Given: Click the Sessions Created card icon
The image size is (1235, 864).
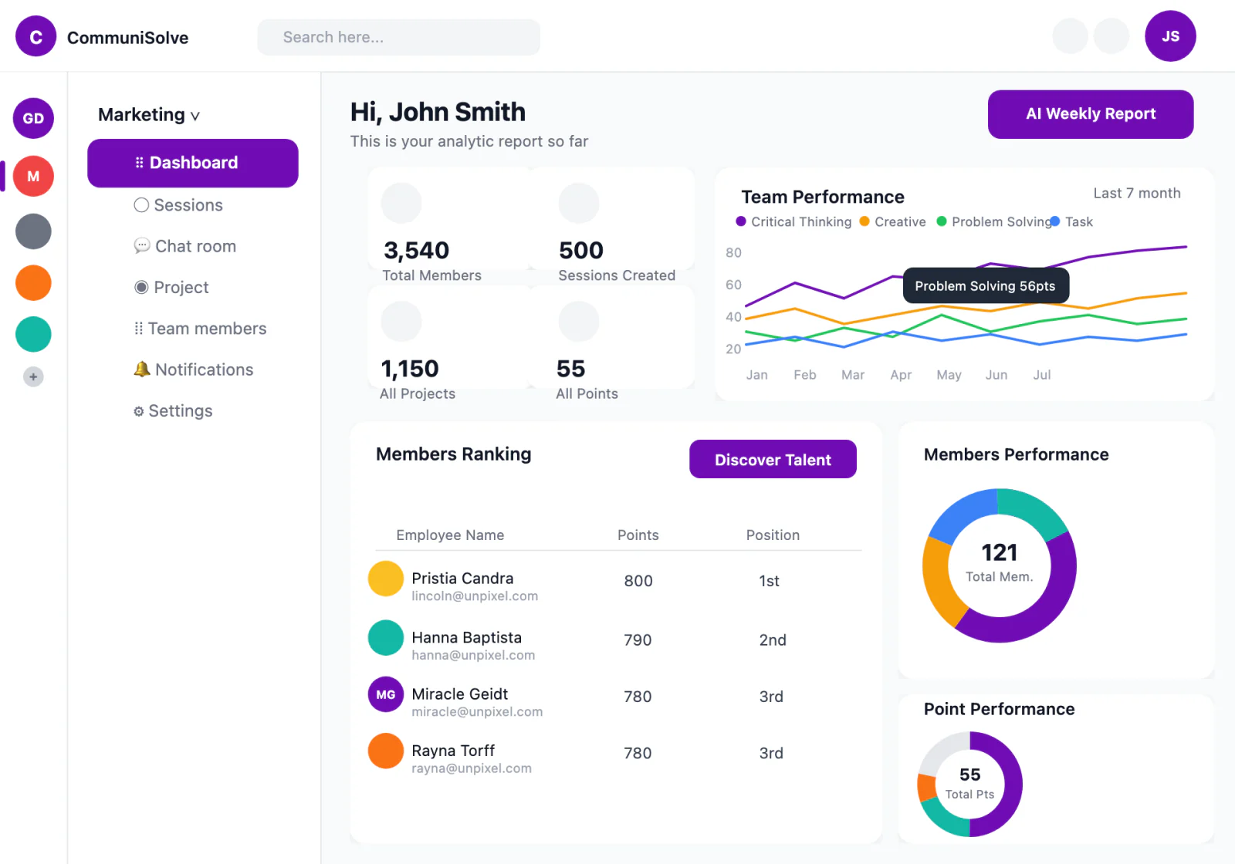Looking at the screenshot, I should [579, 204].
